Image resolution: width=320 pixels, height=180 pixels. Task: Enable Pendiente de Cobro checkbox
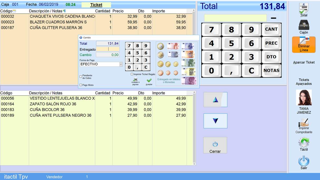[x=81, y=77]
